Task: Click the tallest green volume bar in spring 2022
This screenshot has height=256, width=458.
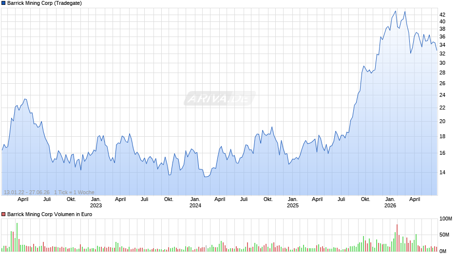Action: (17, 238)
